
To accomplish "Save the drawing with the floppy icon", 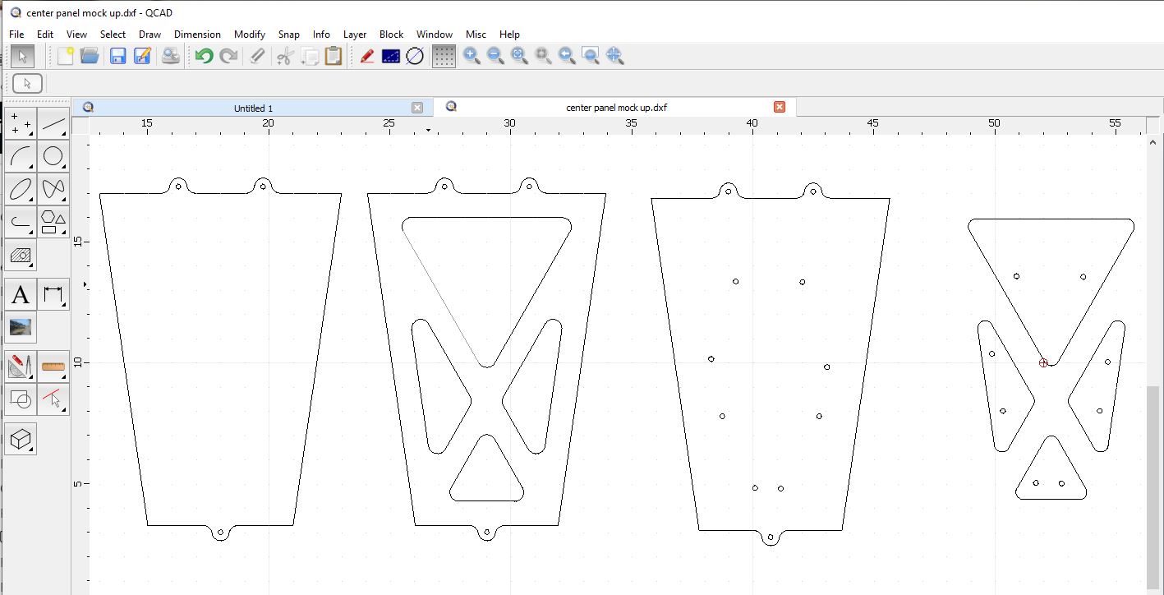I will click(117, 56).
